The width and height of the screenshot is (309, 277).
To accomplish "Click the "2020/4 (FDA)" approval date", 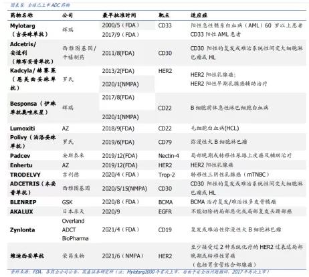I will (x=120, y=175).
